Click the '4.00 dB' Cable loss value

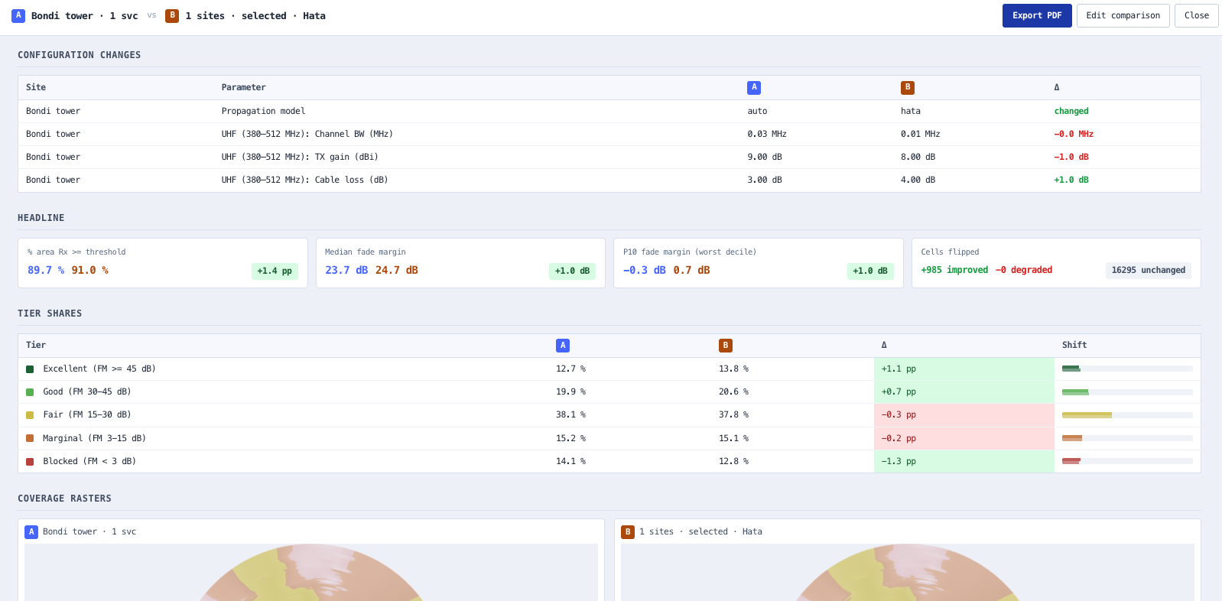918,180
